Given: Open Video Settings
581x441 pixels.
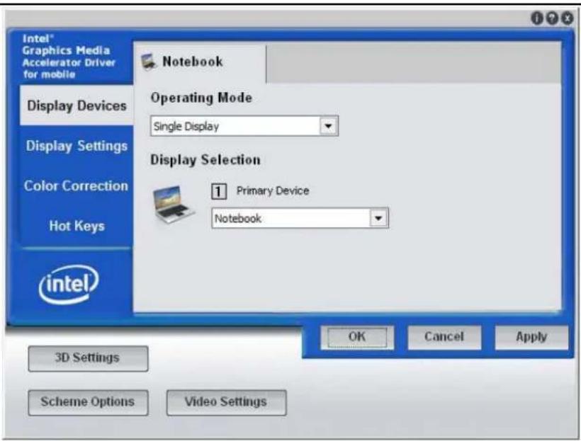Looking at the screenshot, I should point(226,403).
